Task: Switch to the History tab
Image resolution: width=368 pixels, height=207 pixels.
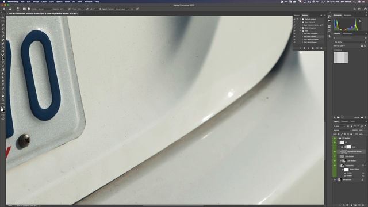Action: (x=297, y=16)
